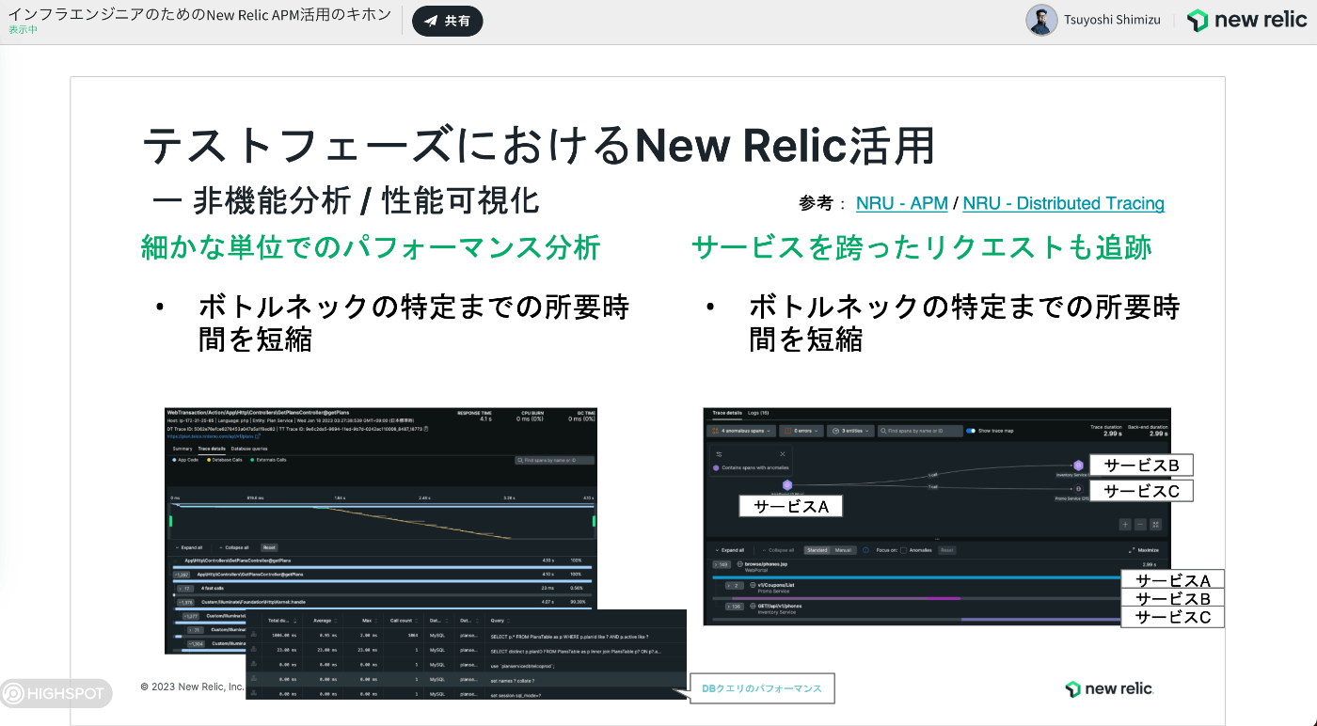
Task: Open the 4 anomalous spans dropdown
Action: coord(741,431)
